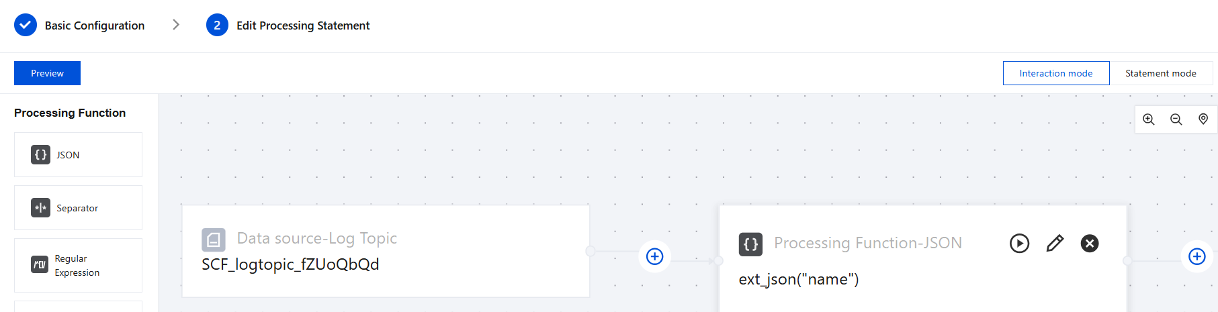
Task: Click the zoom in magnifier icon
Action: [1149, 119]
